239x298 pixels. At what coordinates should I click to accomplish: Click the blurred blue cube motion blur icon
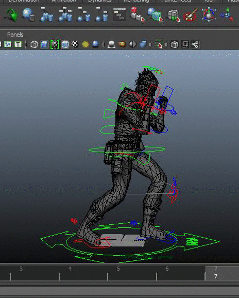click(x=143, y=44)
